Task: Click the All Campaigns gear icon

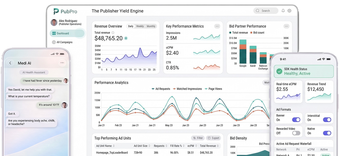Action: pos(54,42)
